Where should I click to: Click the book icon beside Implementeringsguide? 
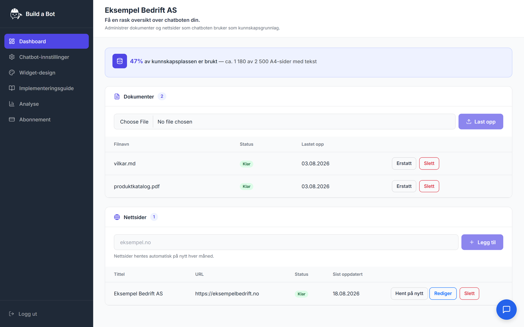[12, 88]
